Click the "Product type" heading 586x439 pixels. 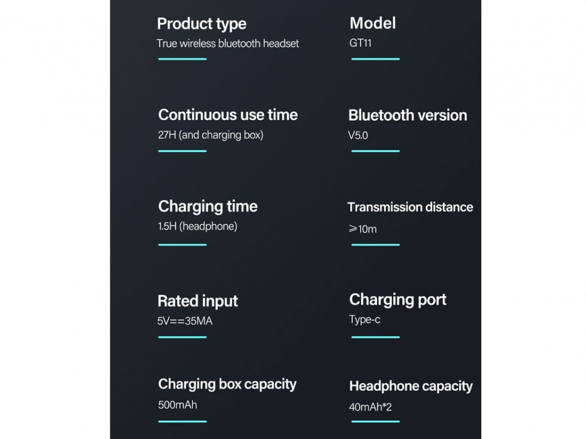click(x=201, y=24)
